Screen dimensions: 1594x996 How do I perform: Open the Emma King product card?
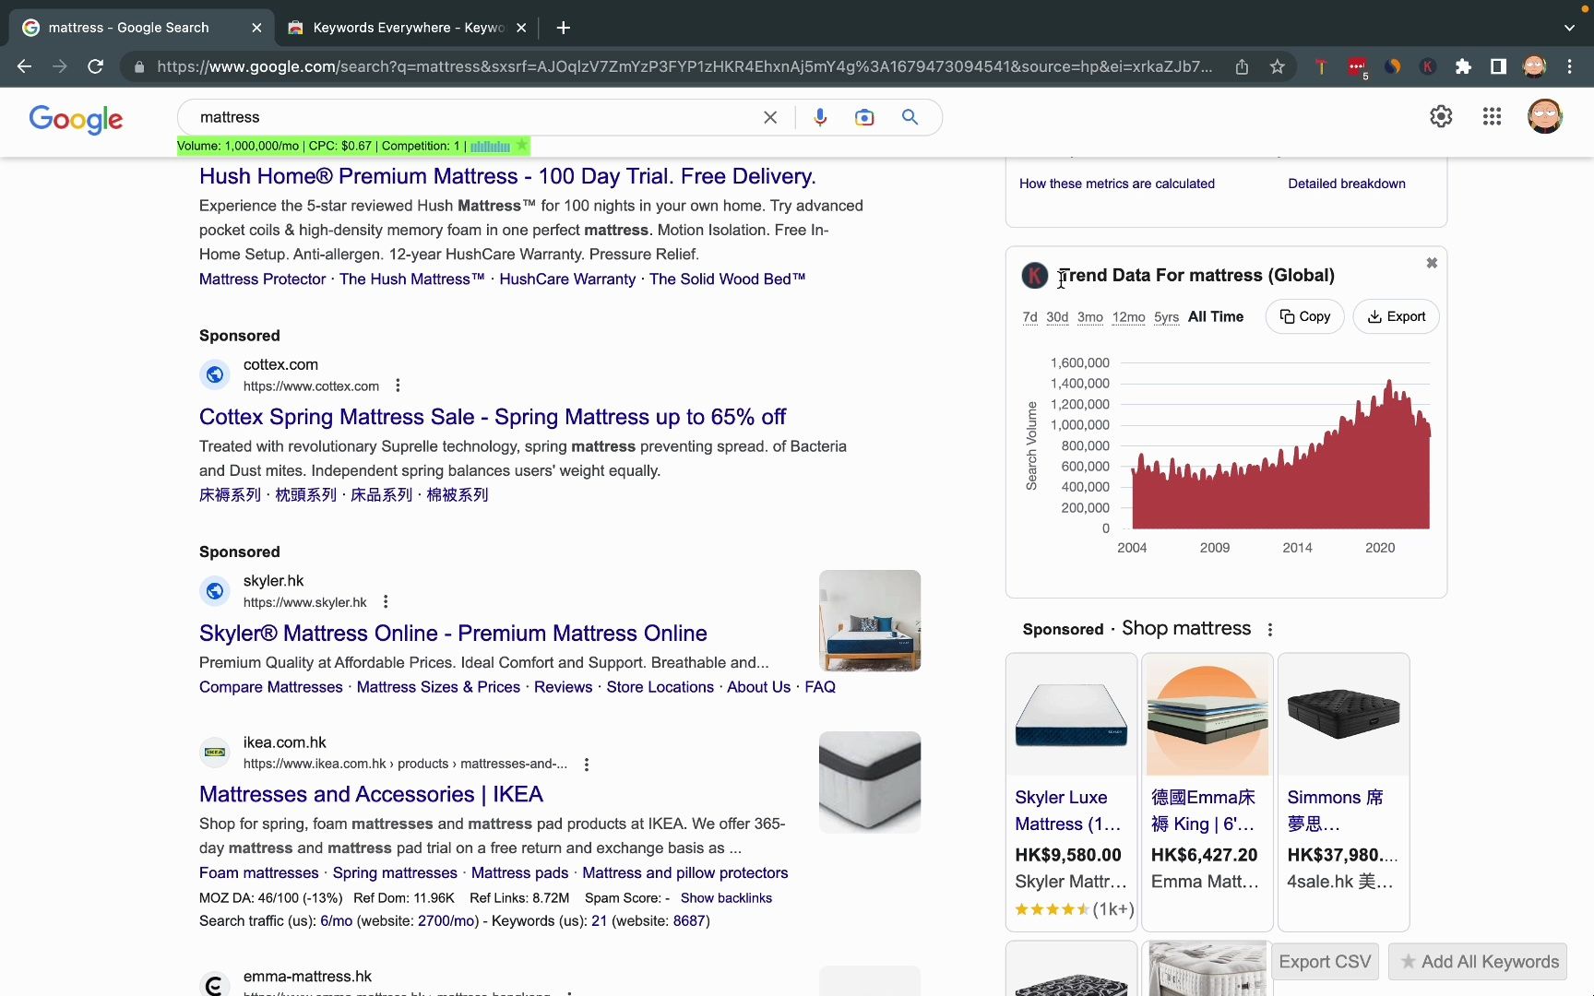(x=1207, y=791)
